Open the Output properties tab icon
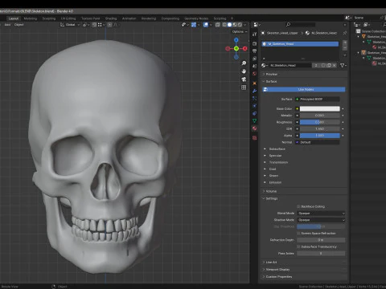Screen dimensions: 386x289 (x=254, y=51)
